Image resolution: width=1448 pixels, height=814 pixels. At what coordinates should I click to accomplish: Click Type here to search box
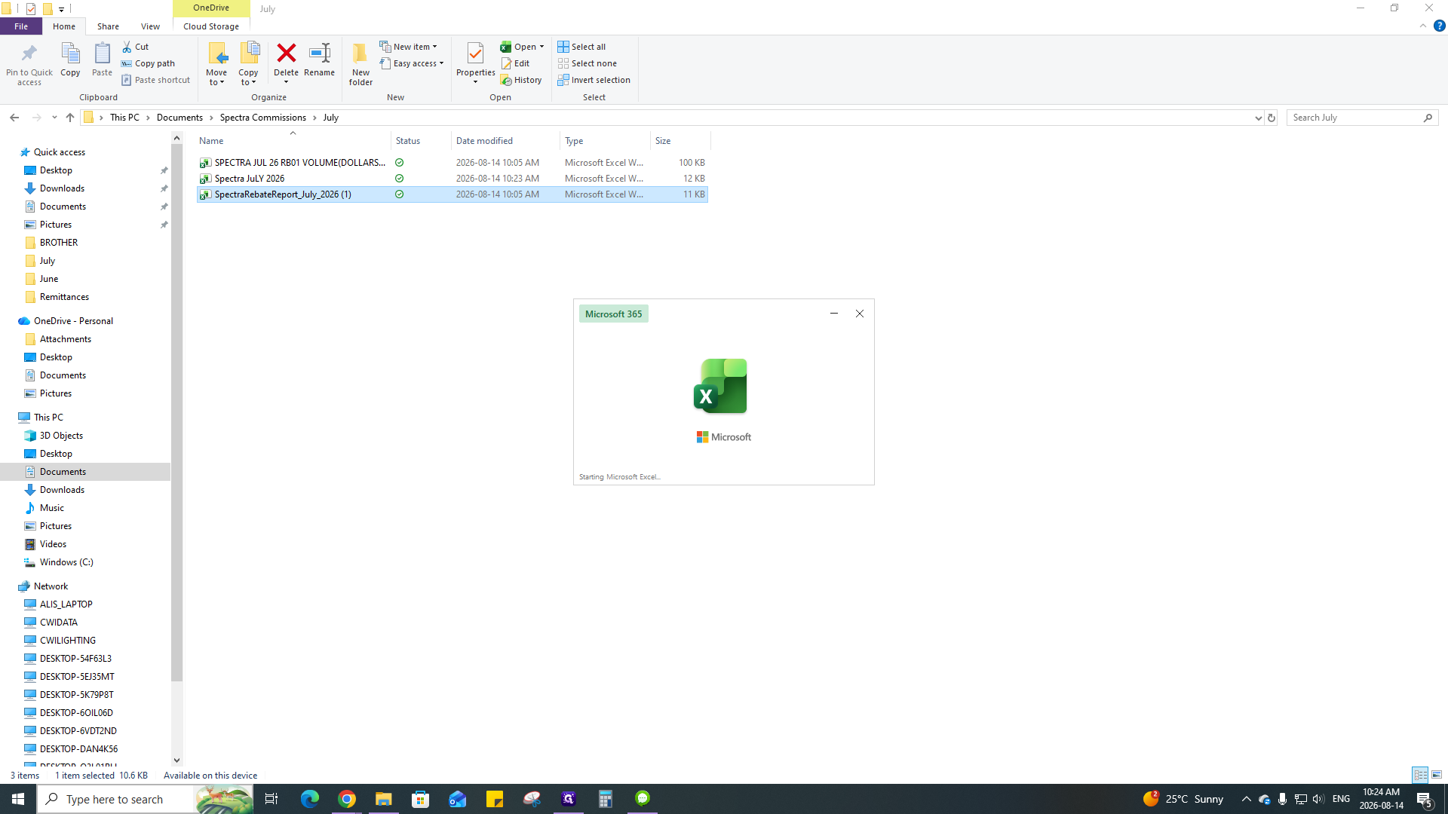(115, 799)
